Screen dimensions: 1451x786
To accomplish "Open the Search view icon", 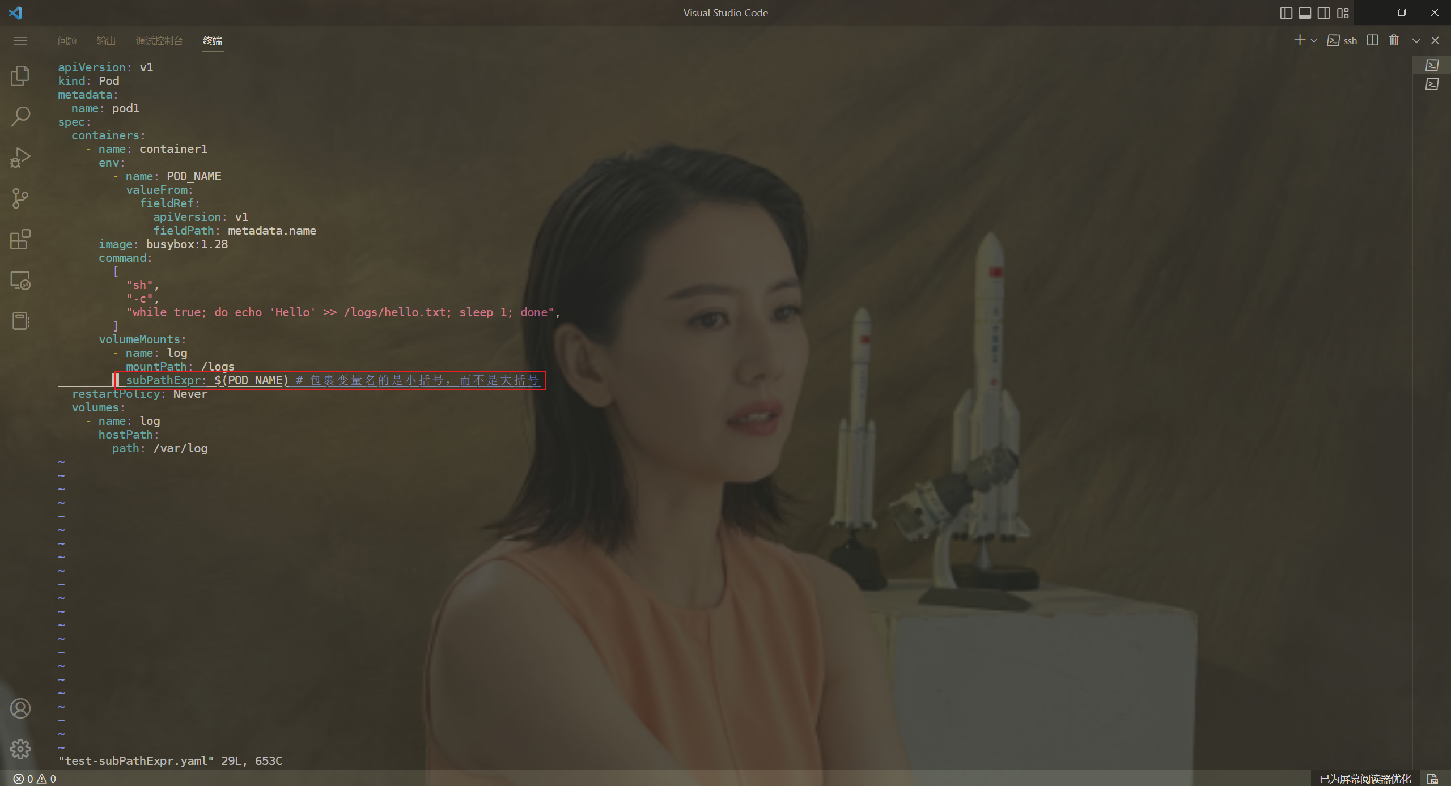I will (20, 117).
